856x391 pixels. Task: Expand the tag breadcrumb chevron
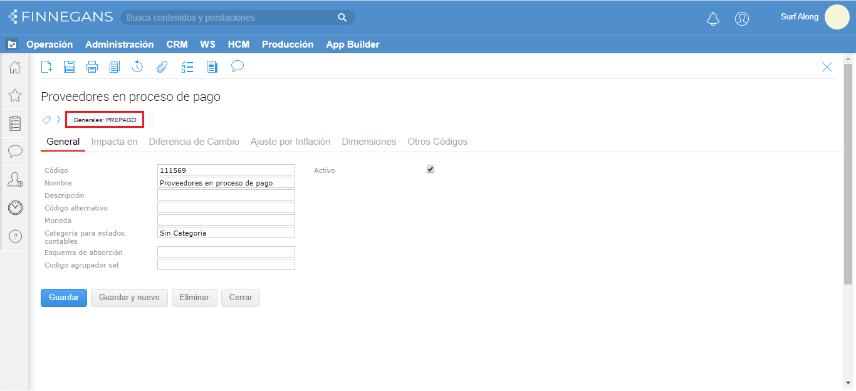coord(58,120)
